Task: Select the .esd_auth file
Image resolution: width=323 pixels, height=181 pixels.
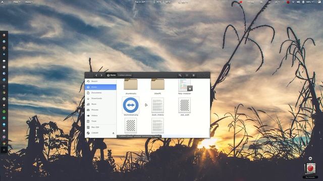Action: tap(184, 106)
